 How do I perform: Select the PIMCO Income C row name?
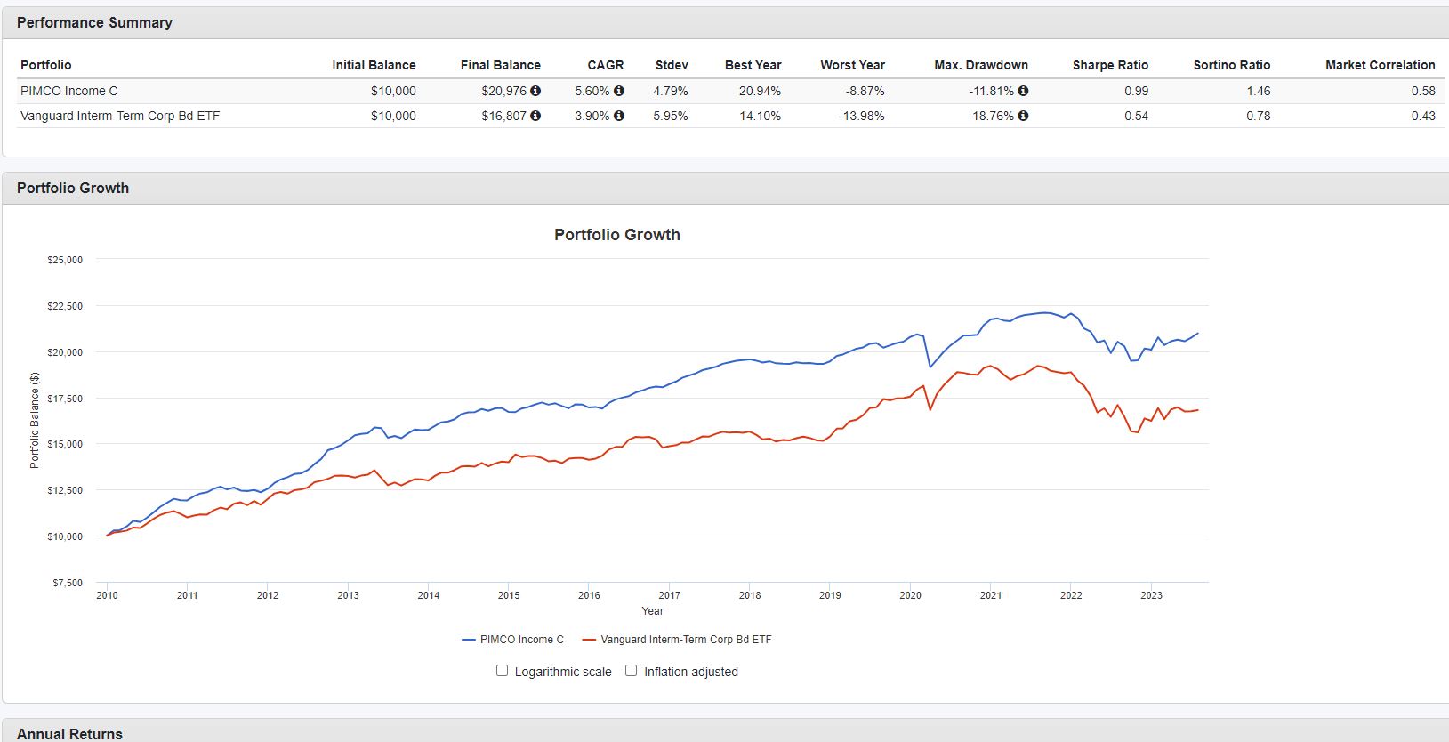point(69,91)
